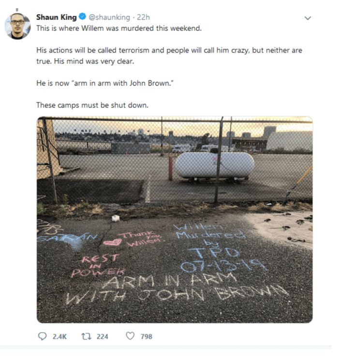
Task: Click the white propane tank in the photo
Action: [215, 165]
